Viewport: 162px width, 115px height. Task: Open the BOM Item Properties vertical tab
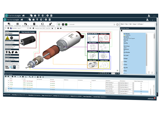tap(122, 67)
